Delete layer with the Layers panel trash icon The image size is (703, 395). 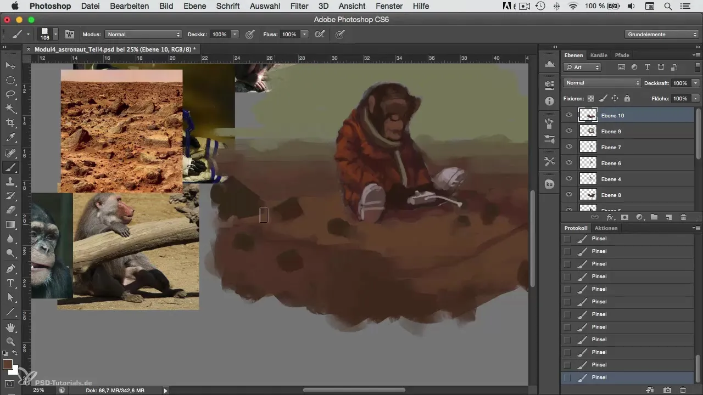click(683, 217)
